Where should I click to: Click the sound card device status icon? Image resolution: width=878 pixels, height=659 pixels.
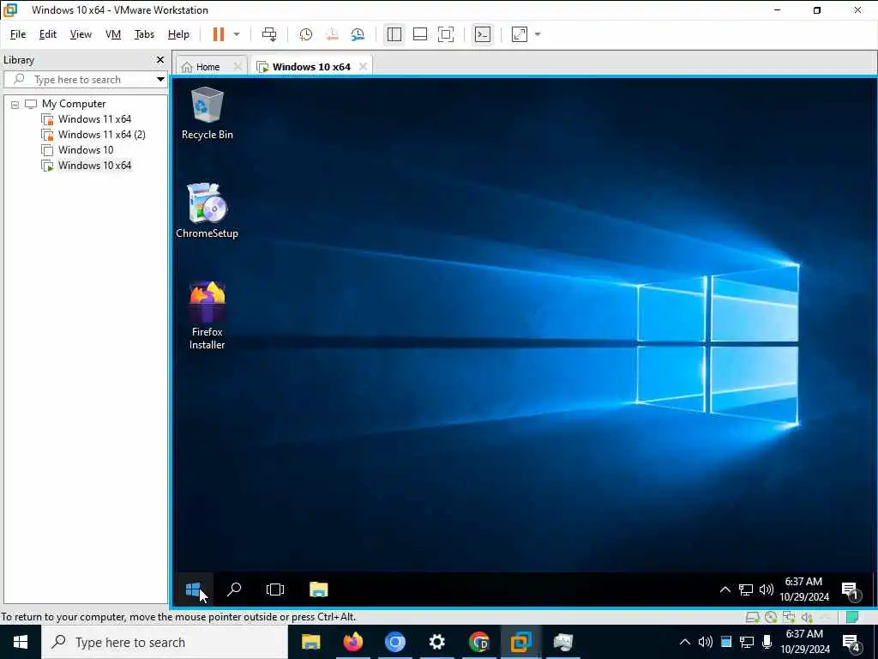point(807,618)
